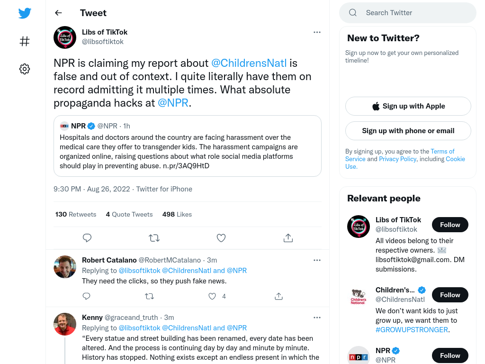This screenshot has height=364, width=485.
Task: Open more options on the main tweet
Action: click(317, 32)
